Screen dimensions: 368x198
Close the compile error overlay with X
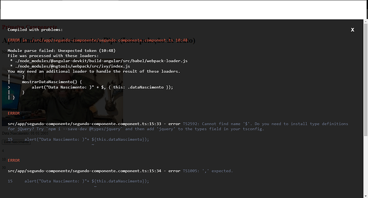coord(353,30)
